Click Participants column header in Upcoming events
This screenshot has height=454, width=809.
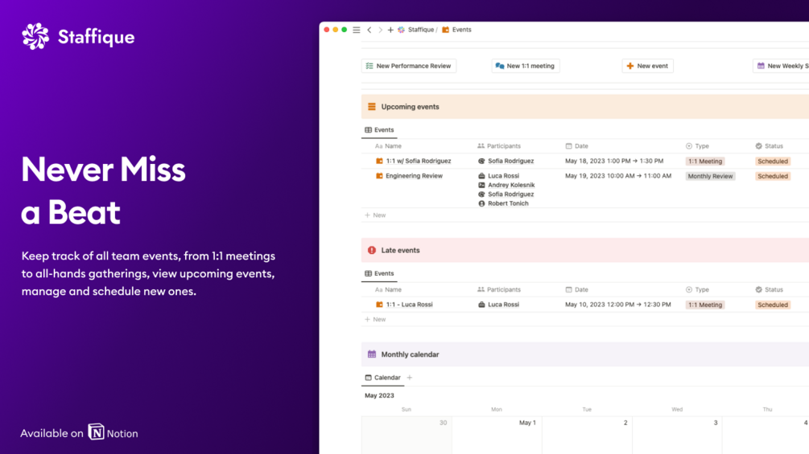click(499, 146)
